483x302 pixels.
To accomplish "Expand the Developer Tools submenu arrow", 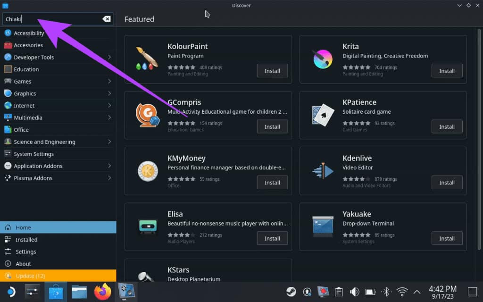I will tap(109, 57).
